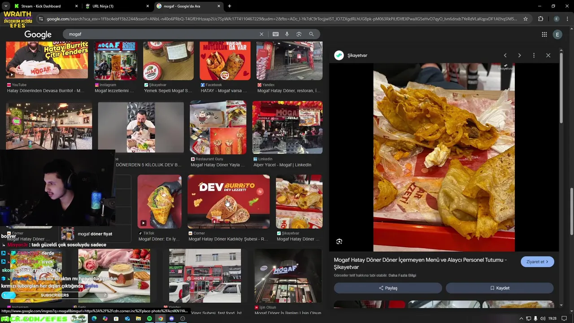Click the address bar URL

[x=282, y=19]
